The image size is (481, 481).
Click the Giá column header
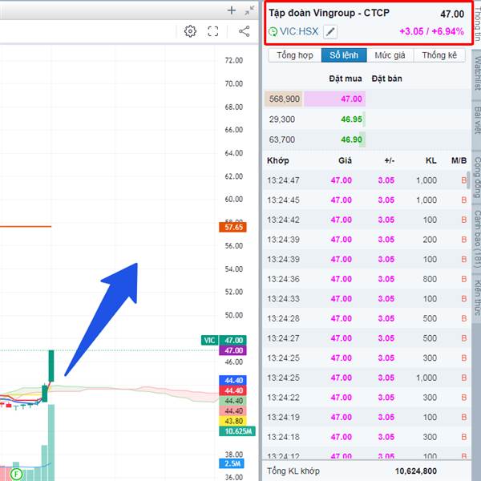pyautogui.click(x=345, y=160)
